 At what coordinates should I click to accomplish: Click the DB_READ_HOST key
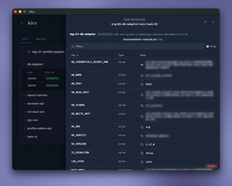pyautogui.click(x=80, y=92)
